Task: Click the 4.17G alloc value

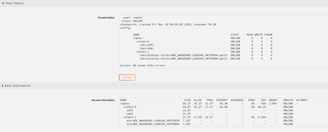Action: 198,117
